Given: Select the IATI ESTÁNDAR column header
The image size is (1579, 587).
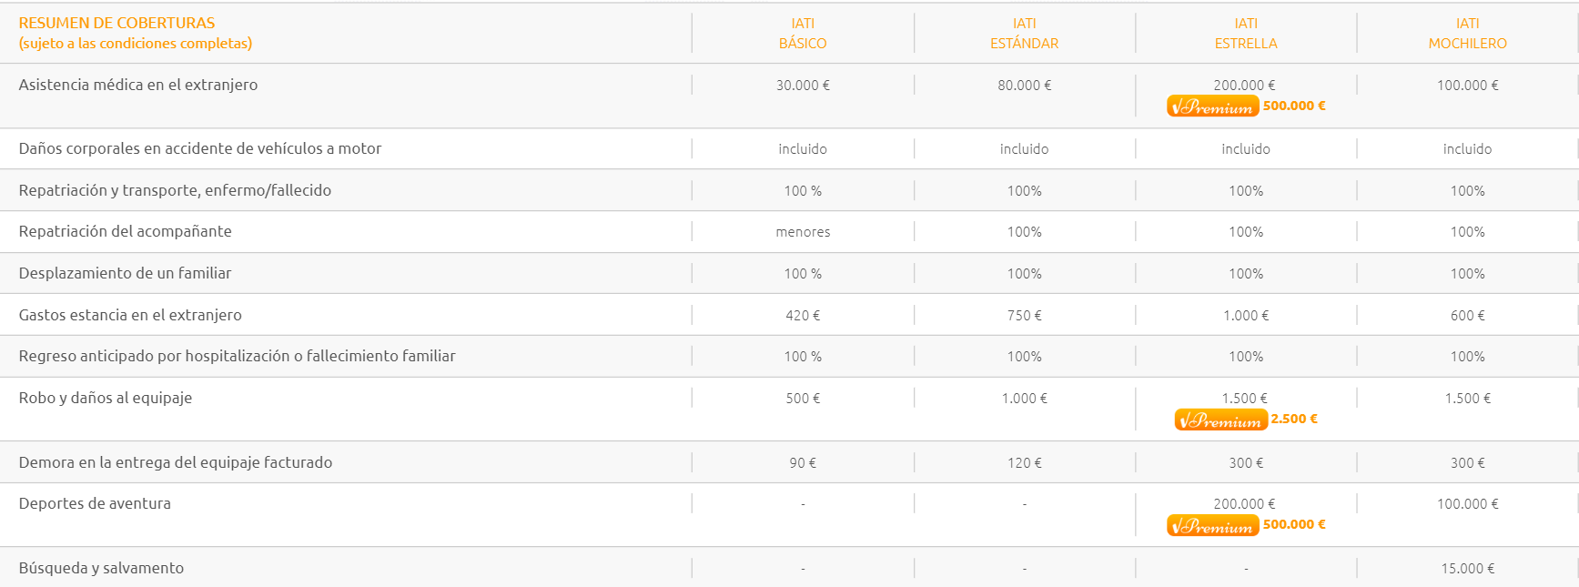Looking at the screenshot, I should pyautogui.click(x=1025, y=33).
